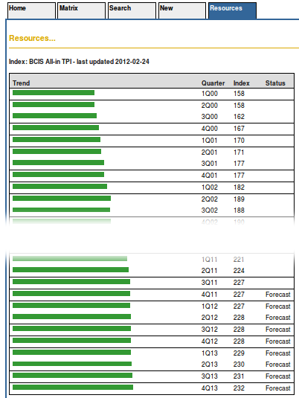
Task: Click the Quarter column header
Action: (213, 83)
